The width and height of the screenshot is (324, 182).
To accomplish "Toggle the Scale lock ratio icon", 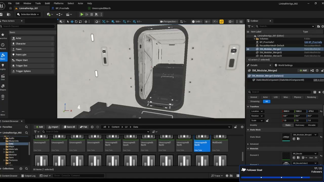I will pyautogui.click(x=267, y=121).
